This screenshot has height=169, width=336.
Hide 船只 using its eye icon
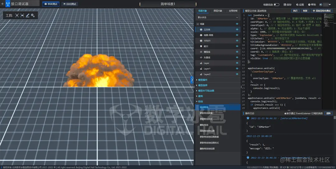[x=237, y=46]
